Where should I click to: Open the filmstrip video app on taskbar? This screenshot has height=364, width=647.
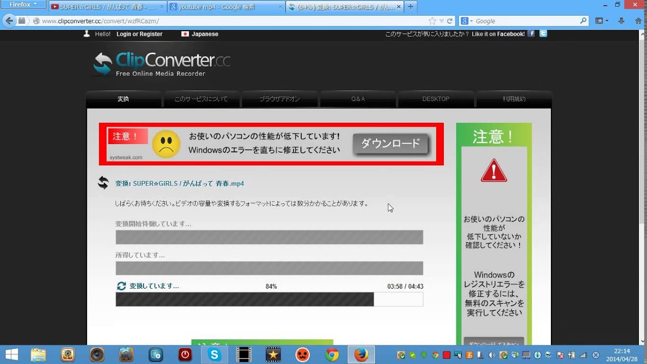(244, 354)
